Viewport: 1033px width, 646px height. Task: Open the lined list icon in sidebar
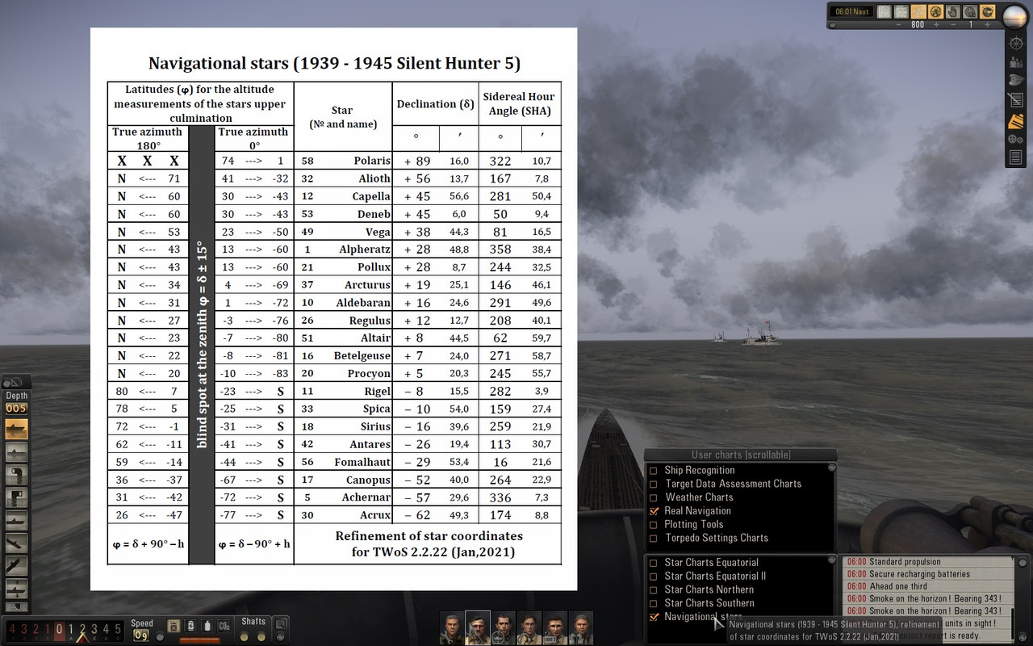coord(1015,157)
